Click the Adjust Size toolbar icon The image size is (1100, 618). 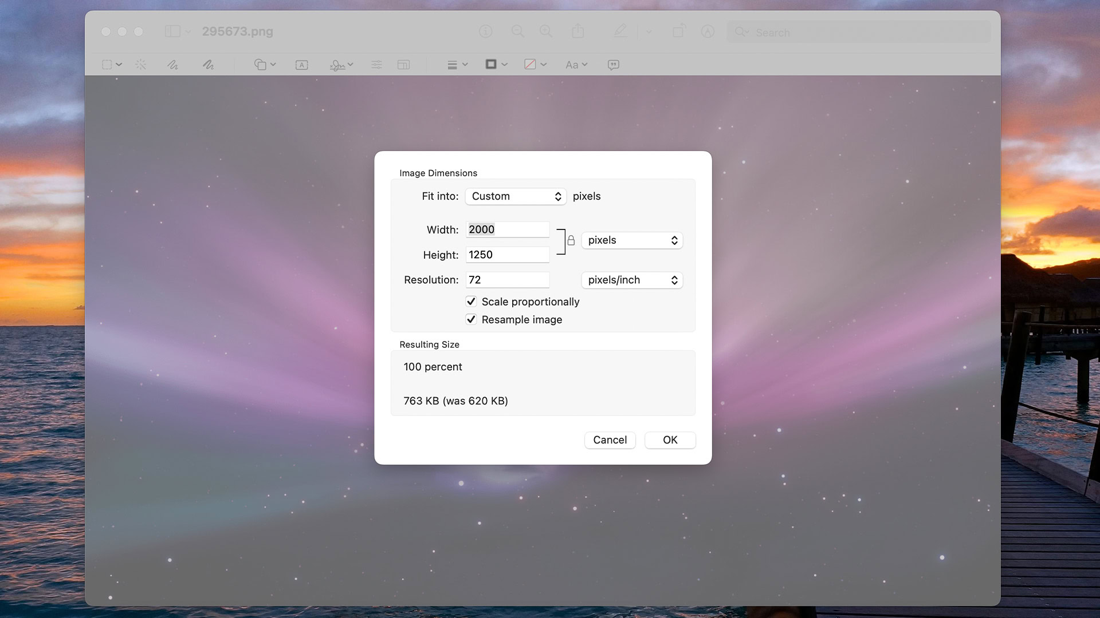pyautogui.click(x=403, y=65)
